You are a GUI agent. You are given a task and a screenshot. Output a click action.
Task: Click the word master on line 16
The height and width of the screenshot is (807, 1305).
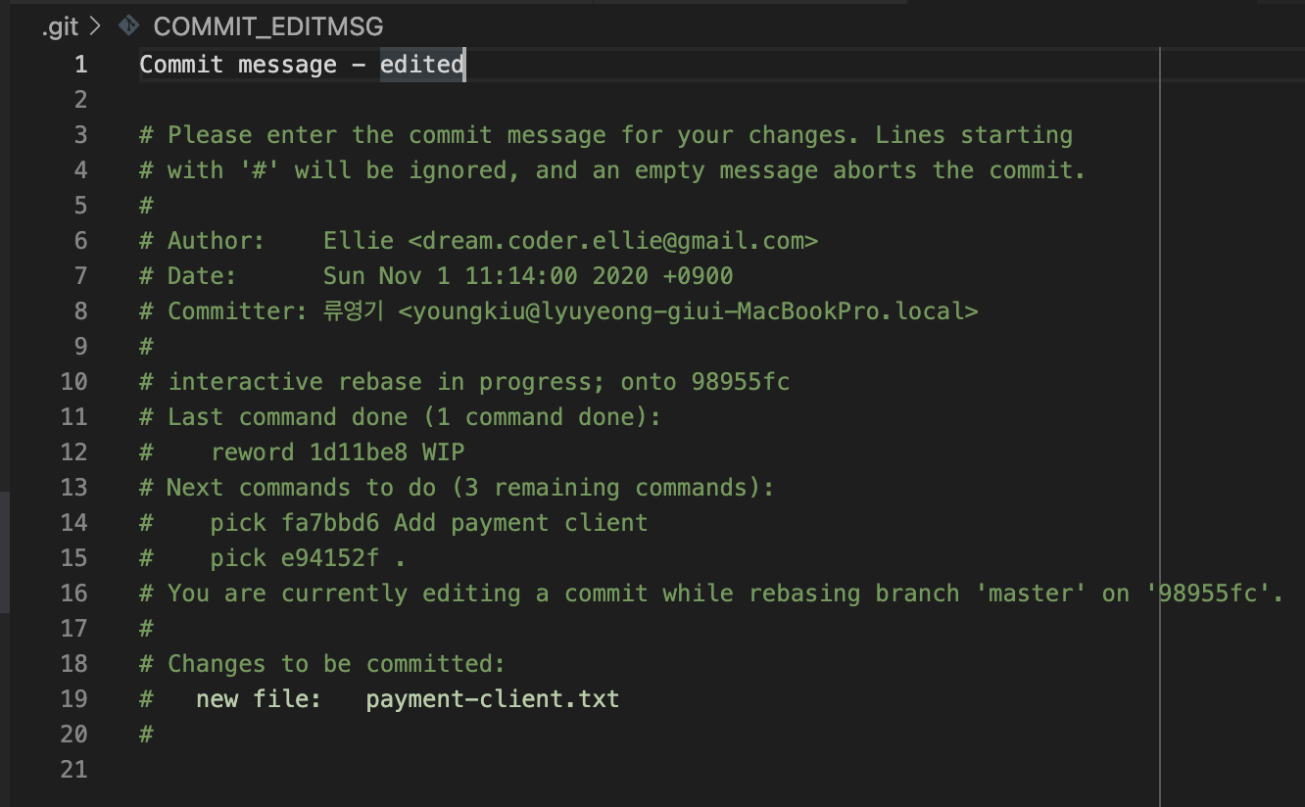pyautogui.click(x=1030, y=593)
